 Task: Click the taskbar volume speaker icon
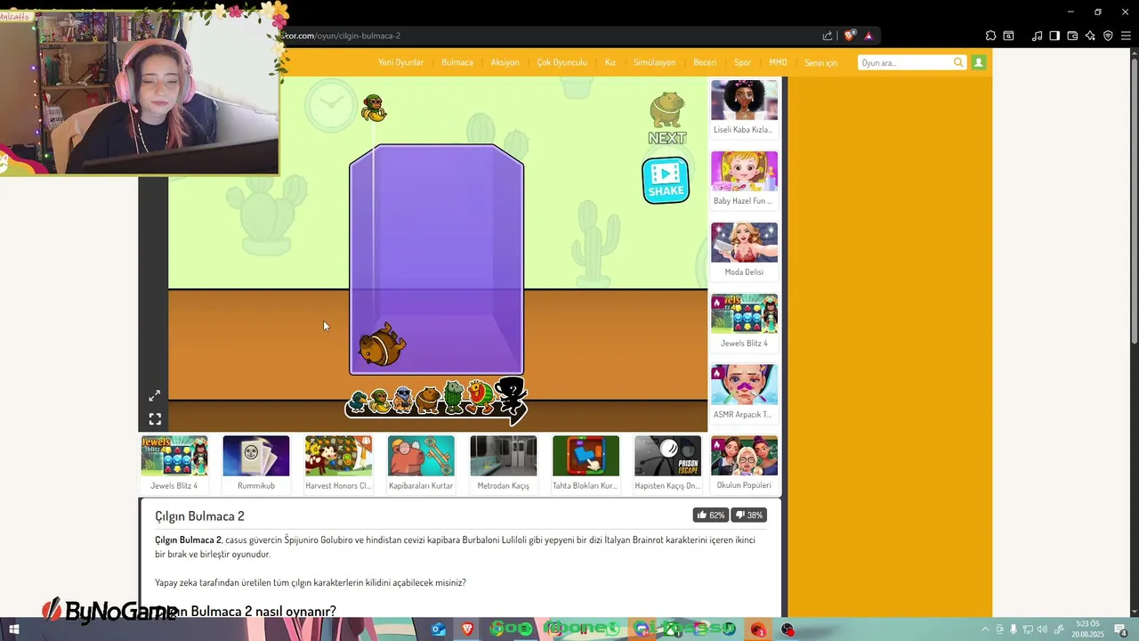pyautogui.click(x=1042, y=629)
